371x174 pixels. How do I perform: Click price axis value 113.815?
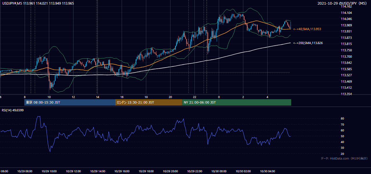(346, 44)
